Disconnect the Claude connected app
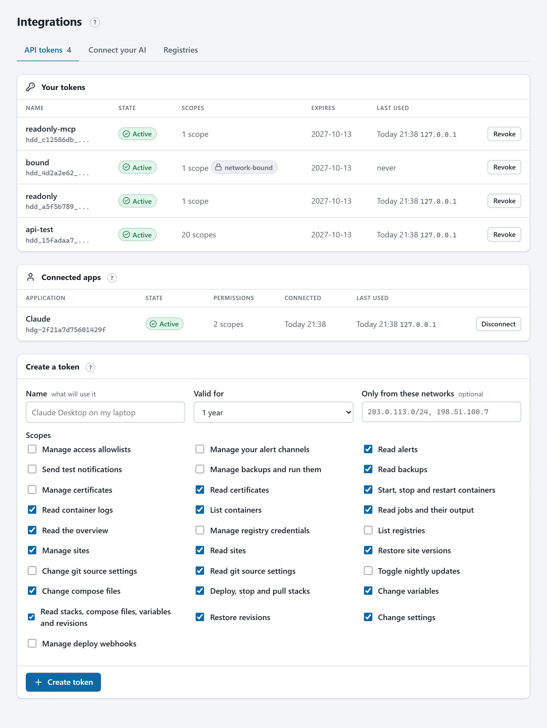 click(x=498, y=324)
